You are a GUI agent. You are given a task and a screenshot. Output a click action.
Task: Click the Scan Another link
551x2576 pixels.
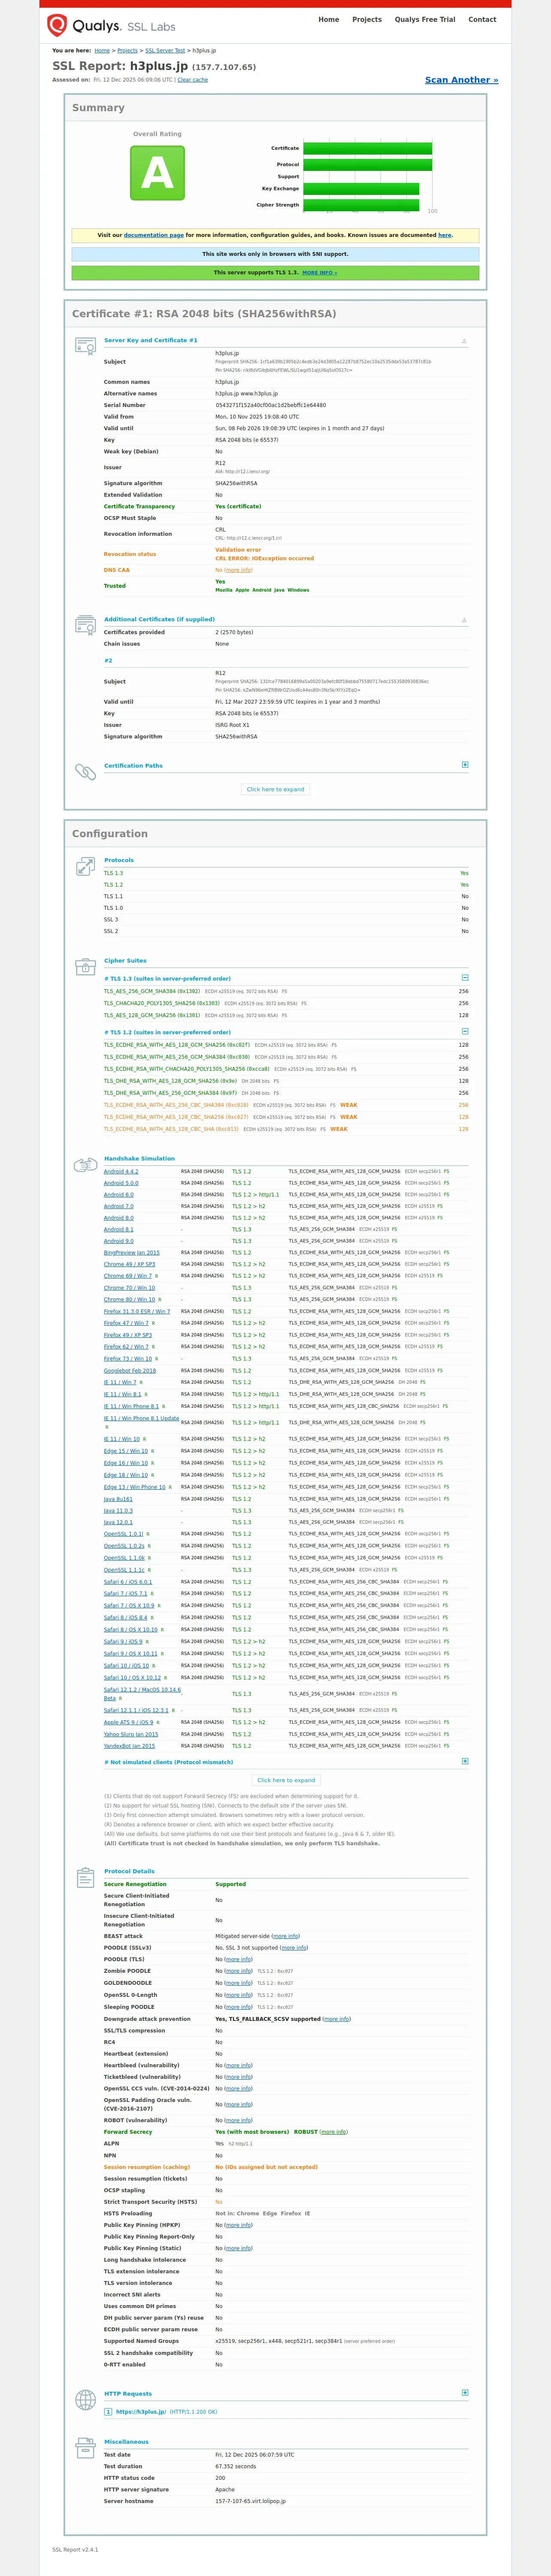[461, 80]
